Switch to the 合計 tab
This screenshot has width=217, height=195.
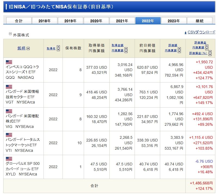[x=19, y=21]
